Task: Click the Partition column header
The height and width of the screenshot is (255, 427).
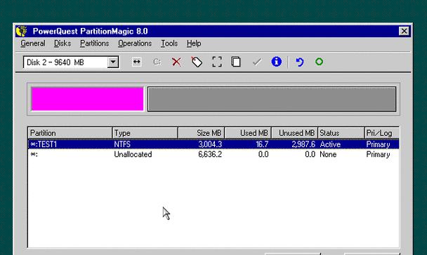Action: tap(70, 133)
